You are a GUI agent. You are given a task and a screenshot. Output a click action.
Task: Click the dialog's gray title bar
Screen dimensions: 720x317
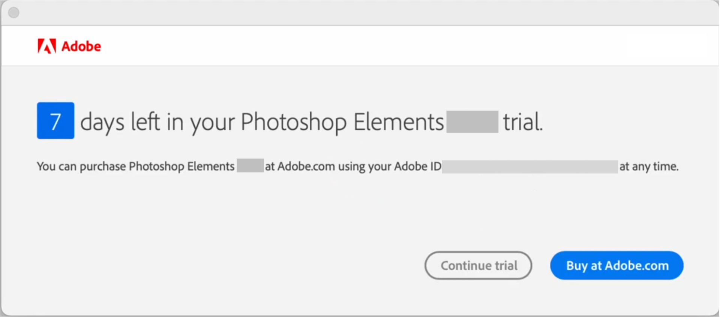tap(360, 13)
